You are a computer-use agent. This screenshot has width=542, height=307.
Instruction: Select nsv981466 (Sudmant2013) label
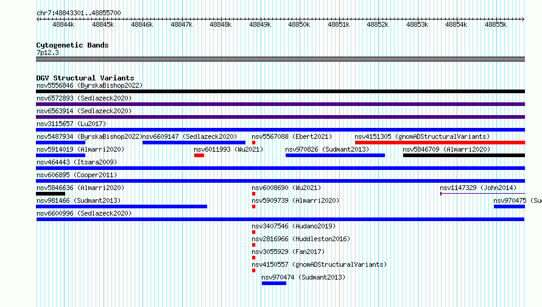79,200
